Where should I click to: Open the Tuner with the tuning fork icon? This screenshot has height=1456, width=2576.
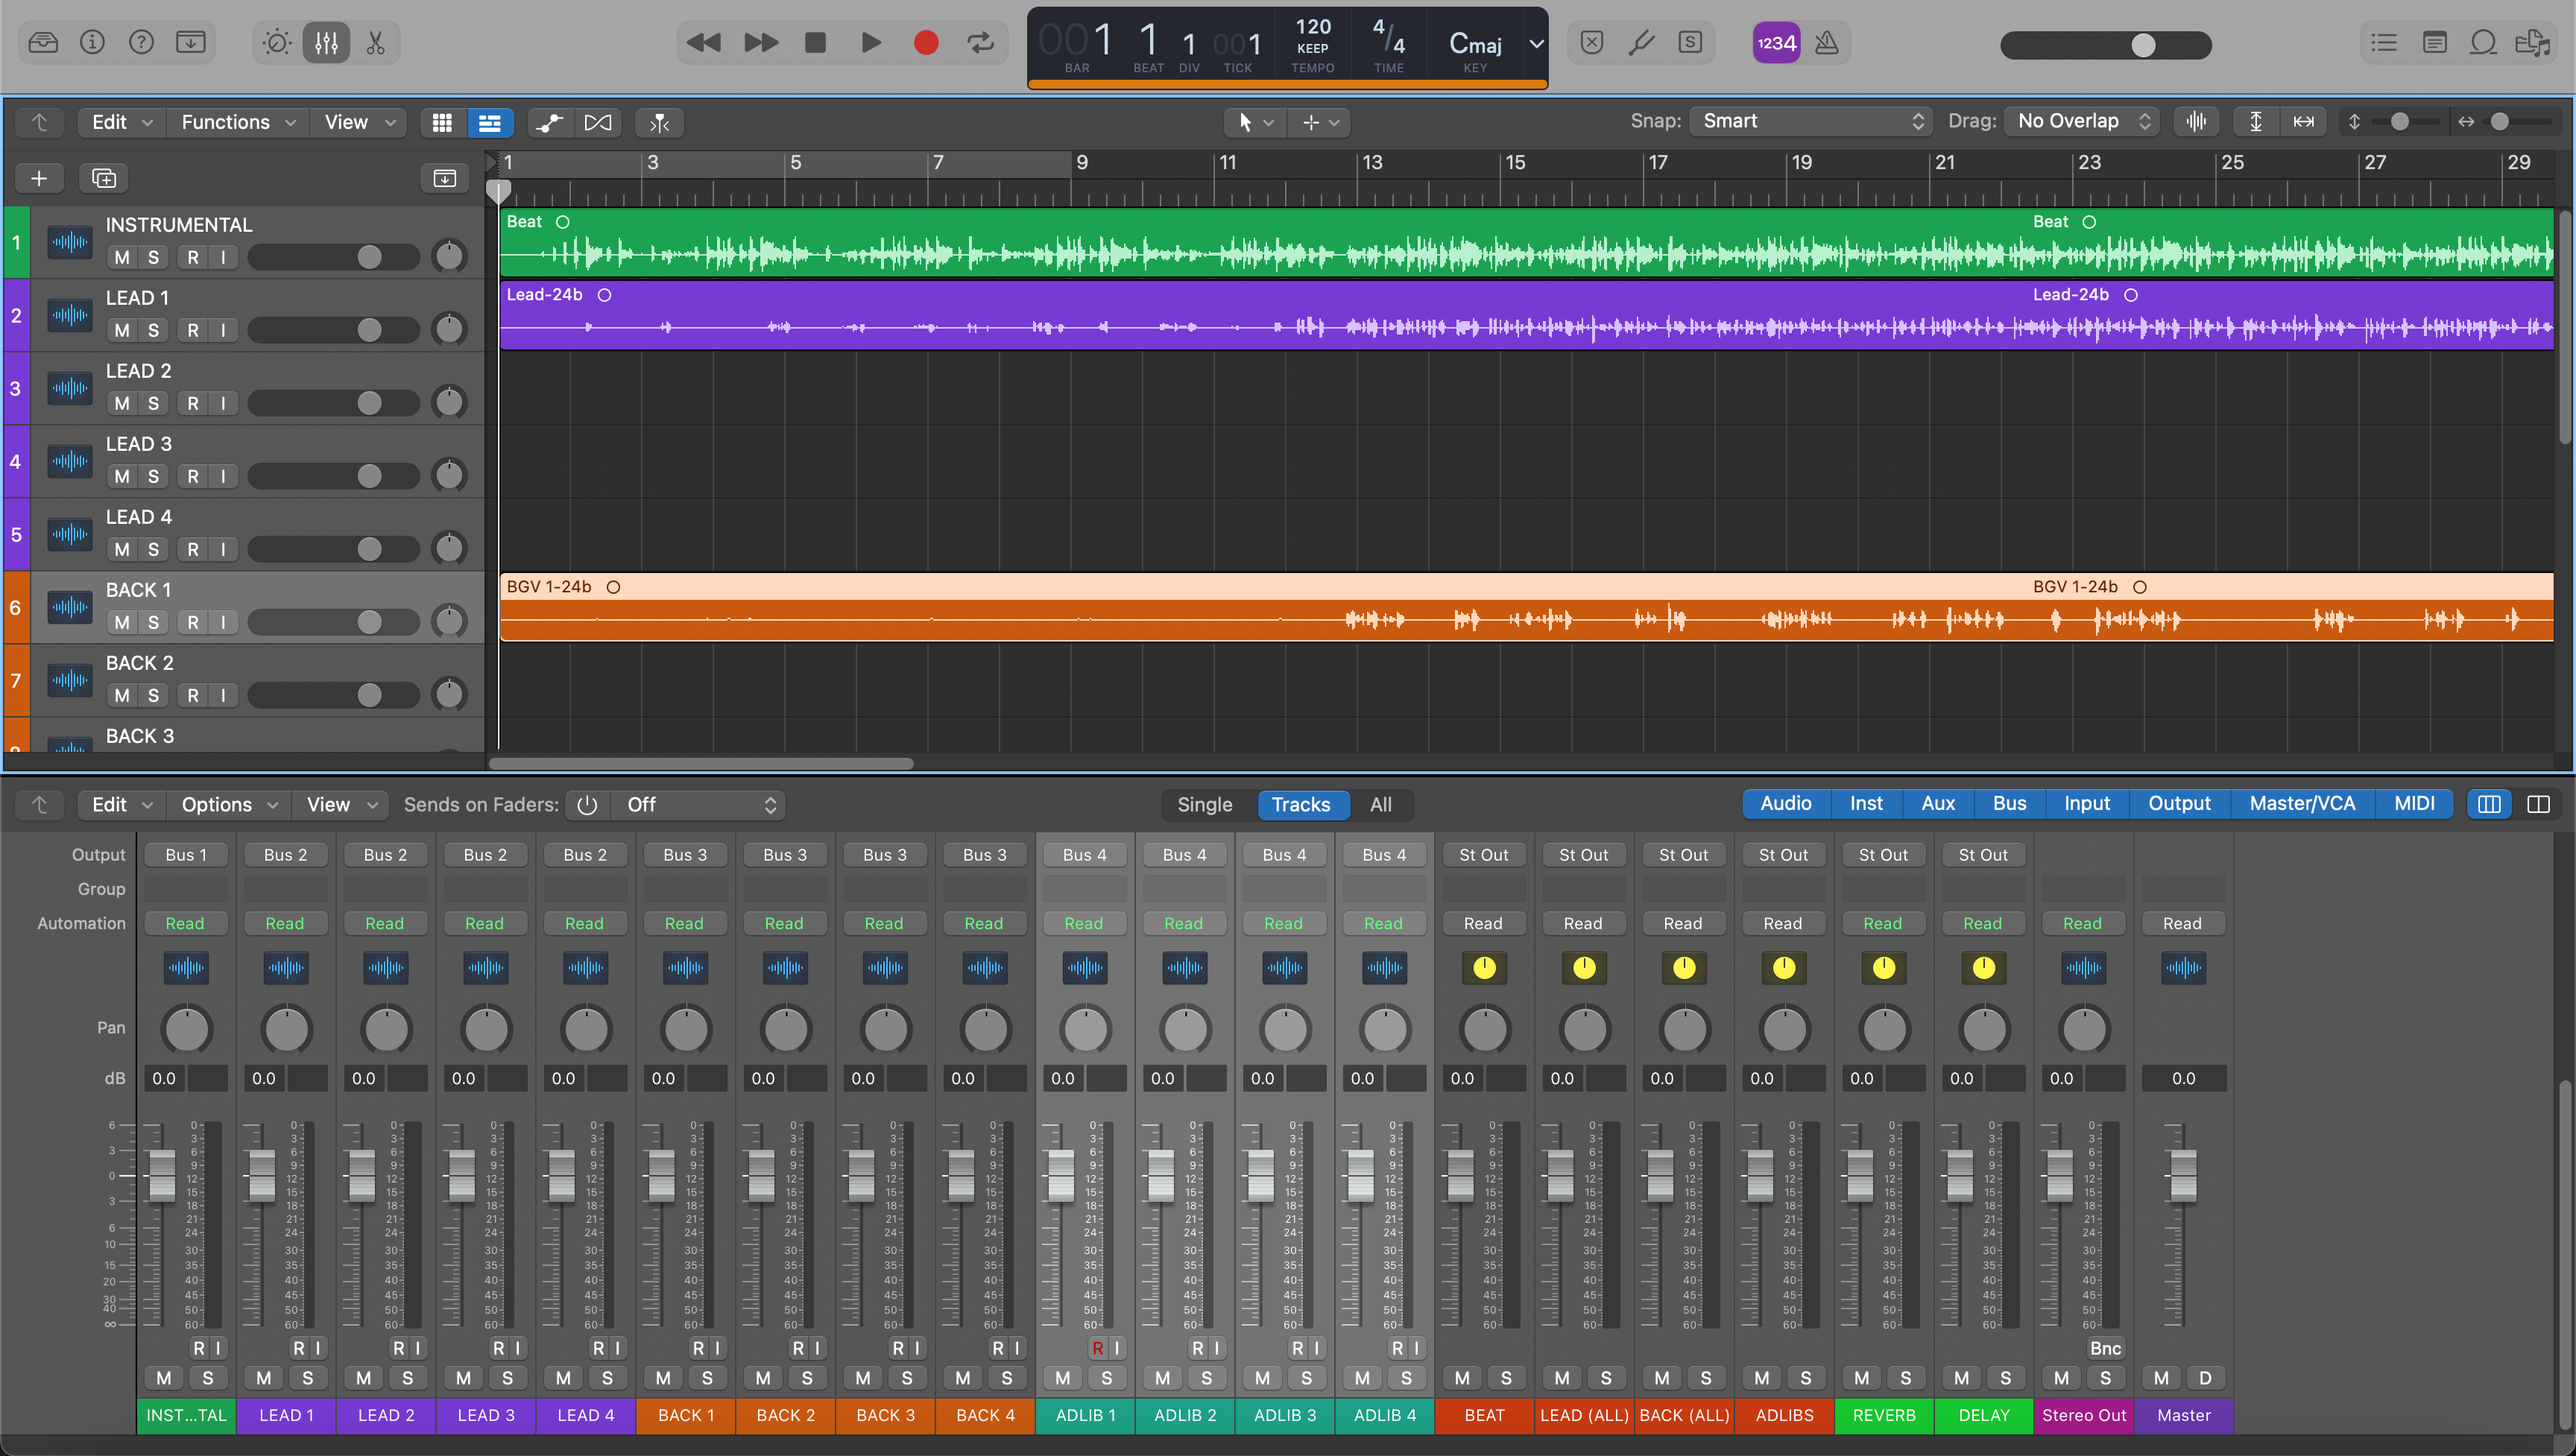1641,42
